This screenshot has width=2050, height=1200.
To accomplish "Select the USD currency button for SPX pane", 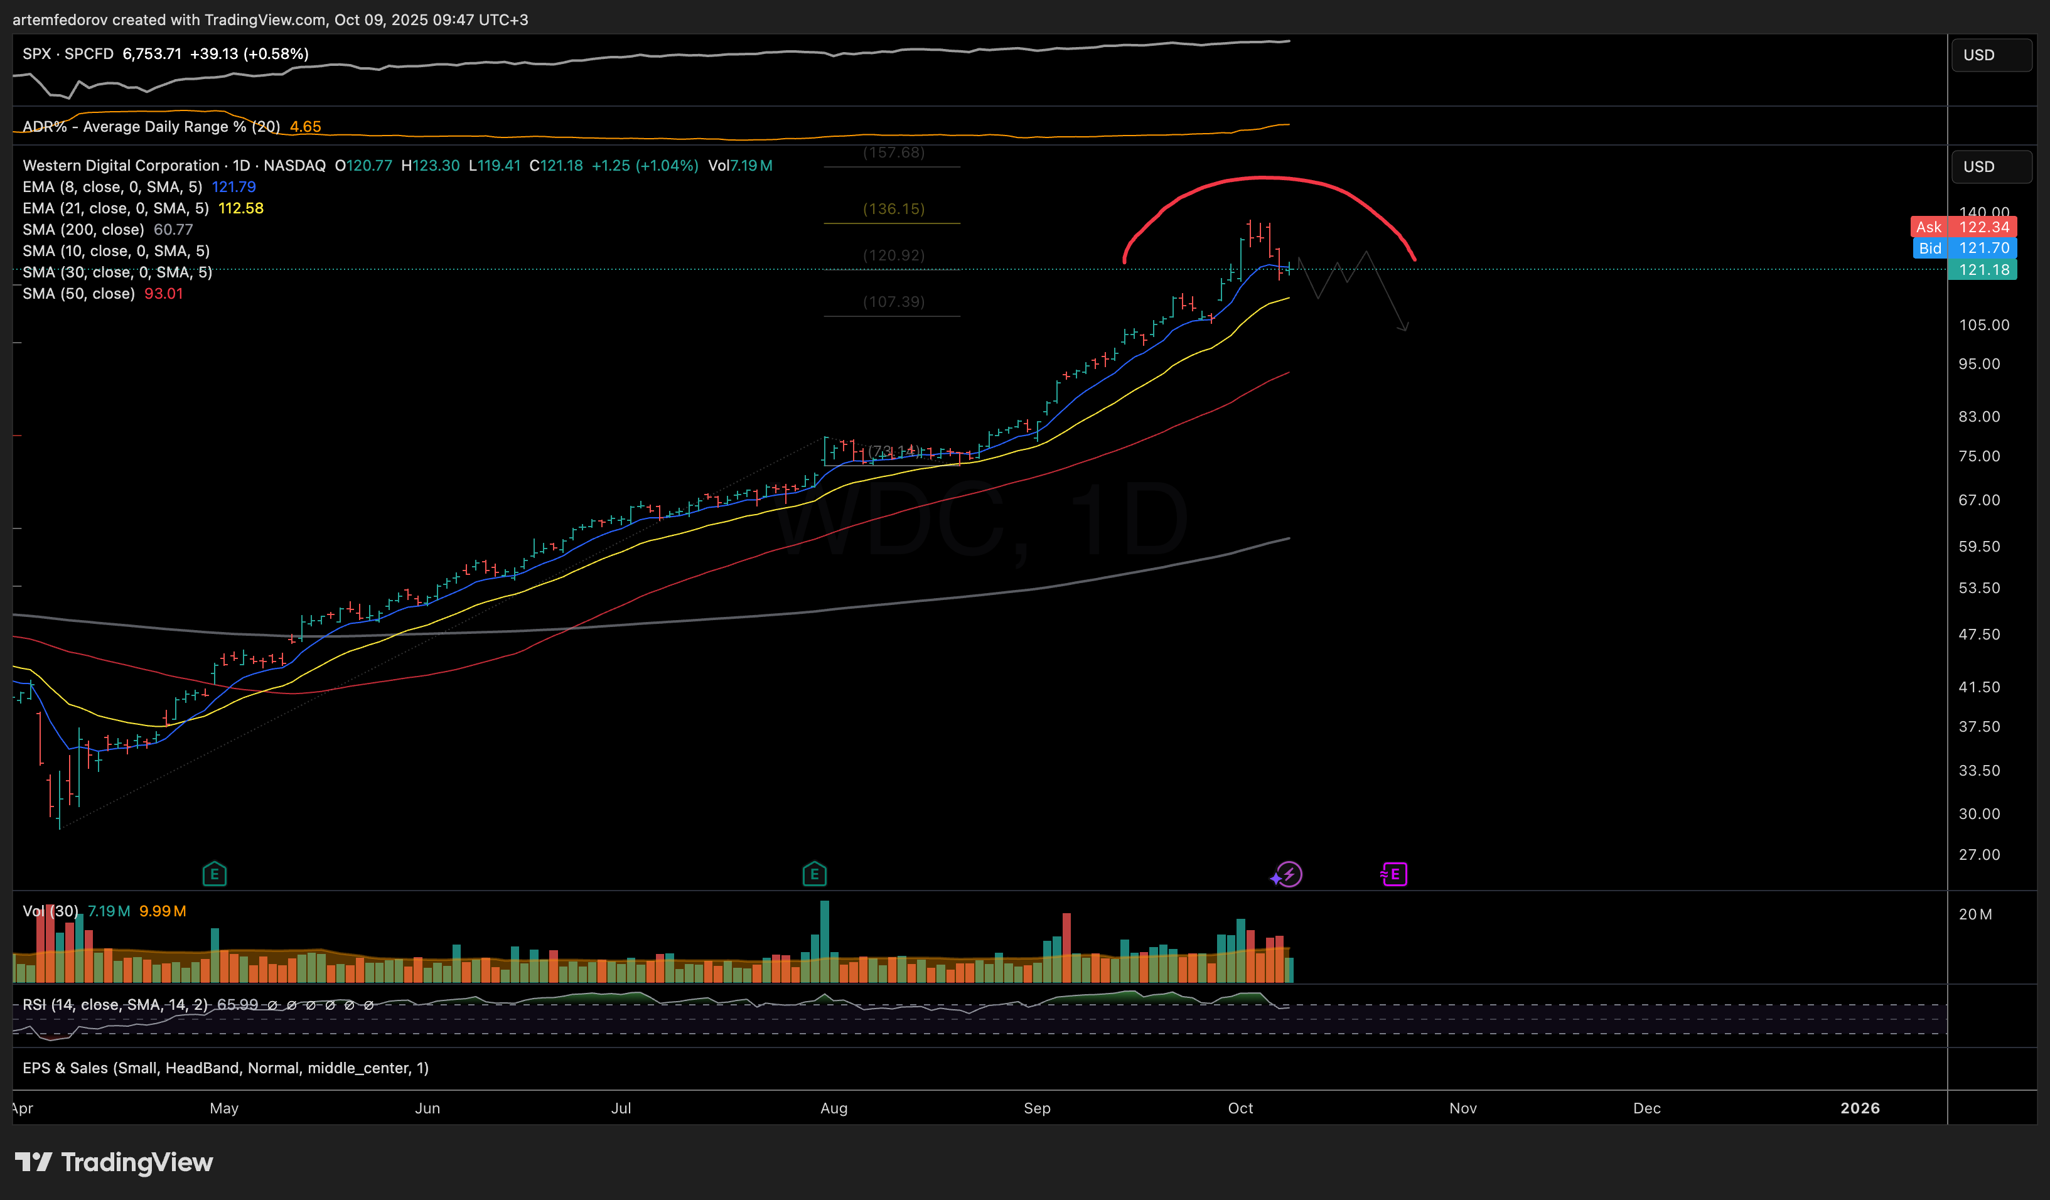I will pyautogui.click(x=1992, y=55).
